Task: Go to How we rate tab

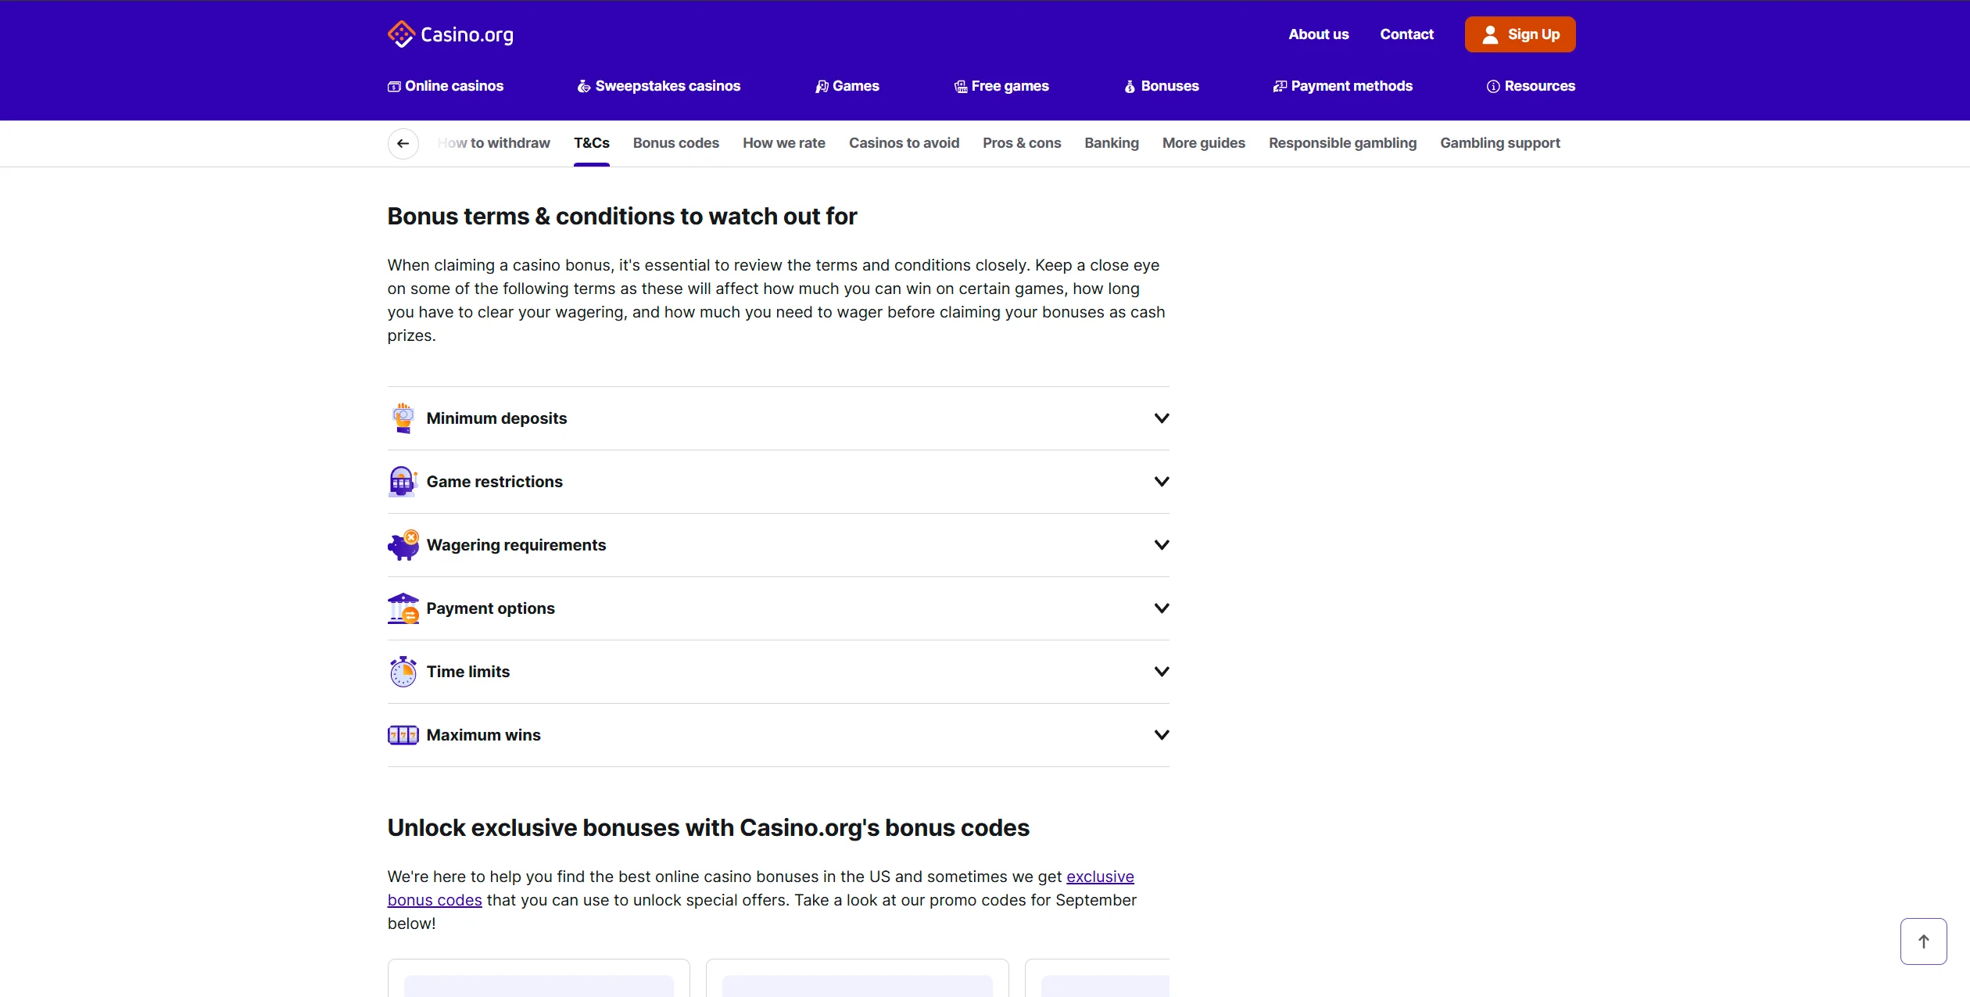Action: (784, 143)
